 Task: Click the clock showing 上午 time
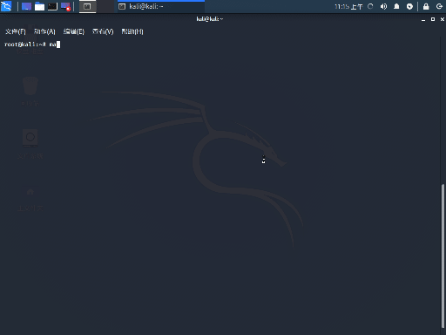(348, 6)
